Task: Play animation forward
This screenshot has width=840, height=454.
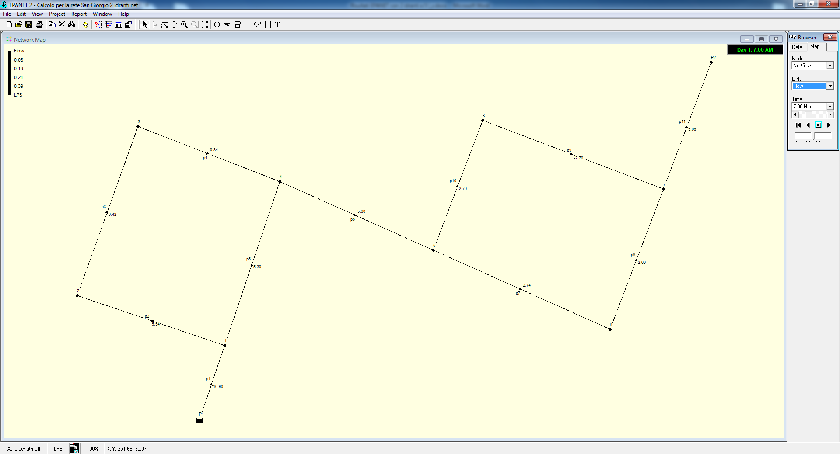Action: (828, 125)
